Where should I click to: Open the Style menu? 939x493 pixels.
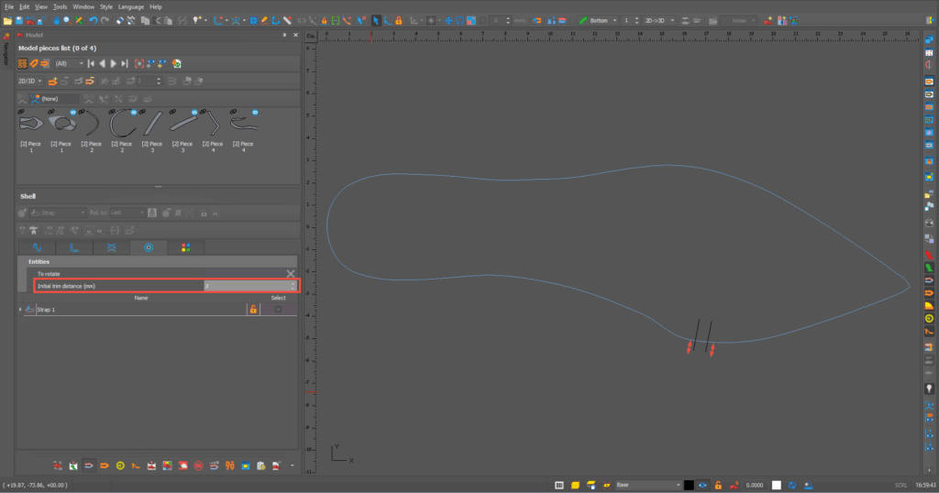coord(106,6)
